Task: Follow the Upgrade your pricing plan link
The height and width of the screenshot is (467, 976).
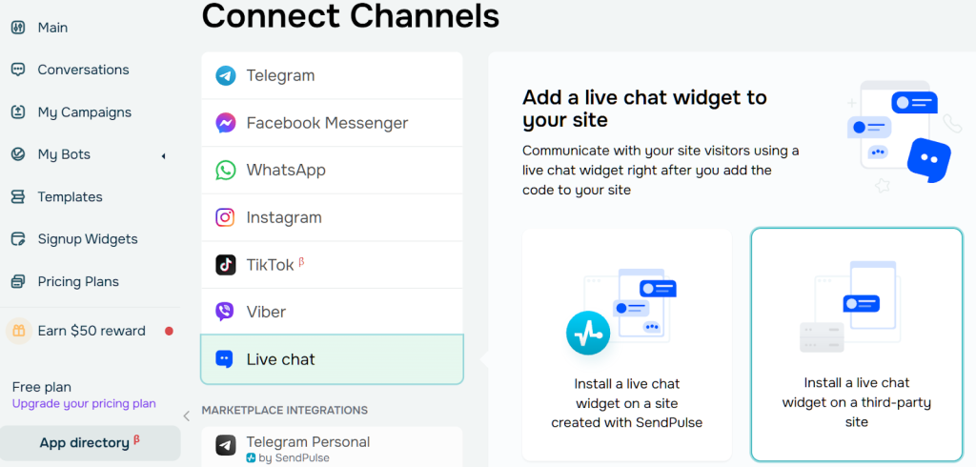Action: tap(84, 404)
